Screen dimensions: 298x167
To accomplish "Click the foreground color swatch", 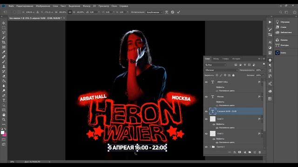I will click(2, 133).
